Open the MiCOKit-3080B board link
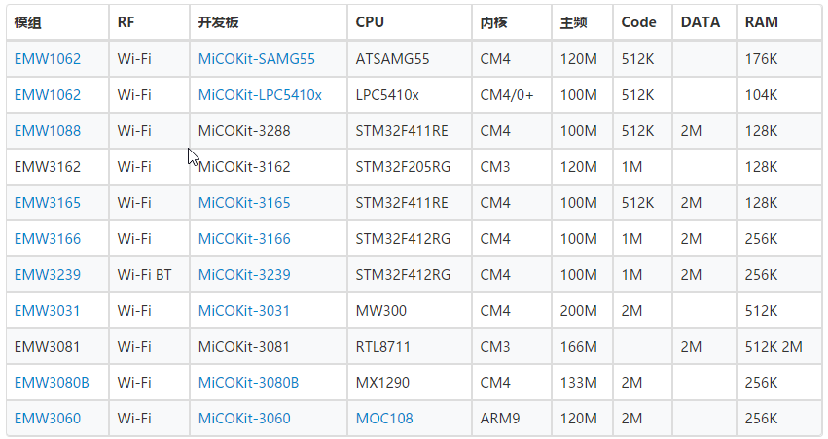Viewport: 828px width, 439px height. click(x=248, y=382)
